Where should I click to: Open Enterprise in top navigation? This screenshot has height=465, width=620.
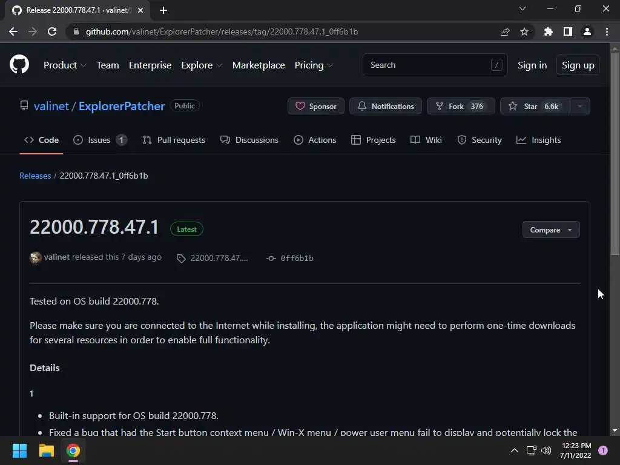[150, 65]
